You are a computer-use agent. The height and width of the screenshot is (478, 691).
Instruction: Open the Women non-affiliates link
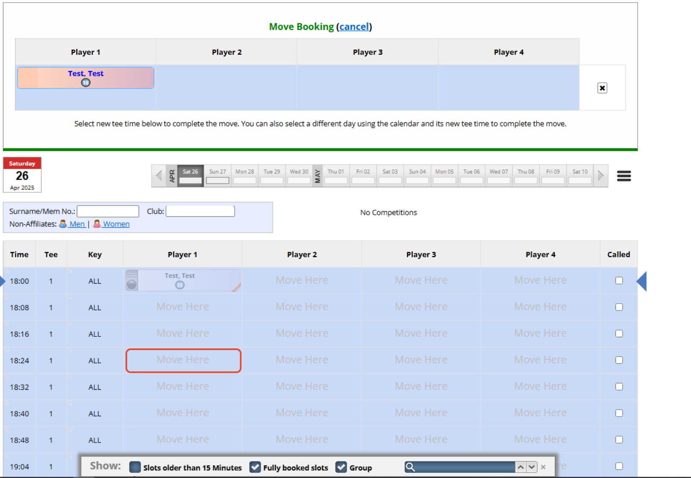[x=116, y=224]
